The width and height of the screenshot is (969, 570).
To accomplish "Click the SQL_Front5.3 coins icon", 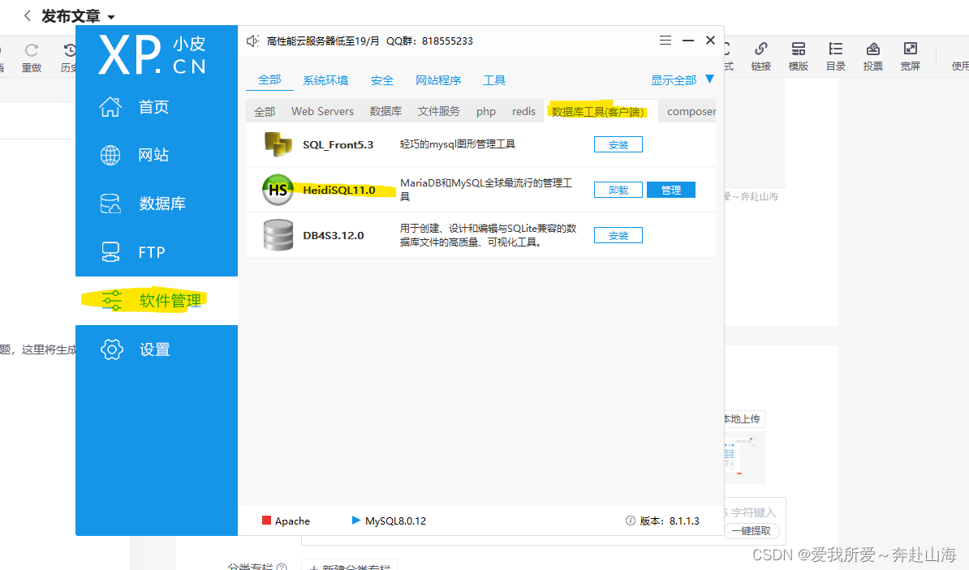I will 278,144.
